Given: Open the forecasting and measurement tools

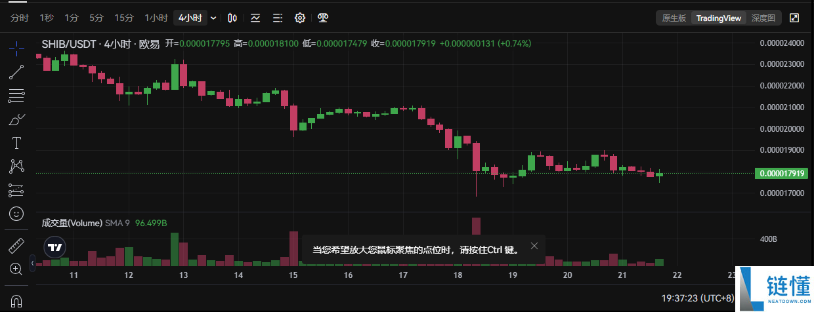Looking at the screenshot, I should [x=16, y=190].
